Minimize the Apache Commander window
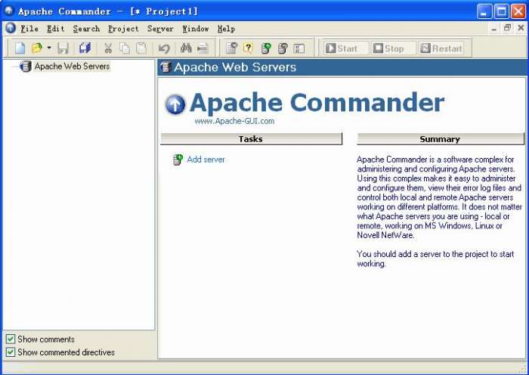Viewport: 529px width, 375px height. (x=484, y=11)
